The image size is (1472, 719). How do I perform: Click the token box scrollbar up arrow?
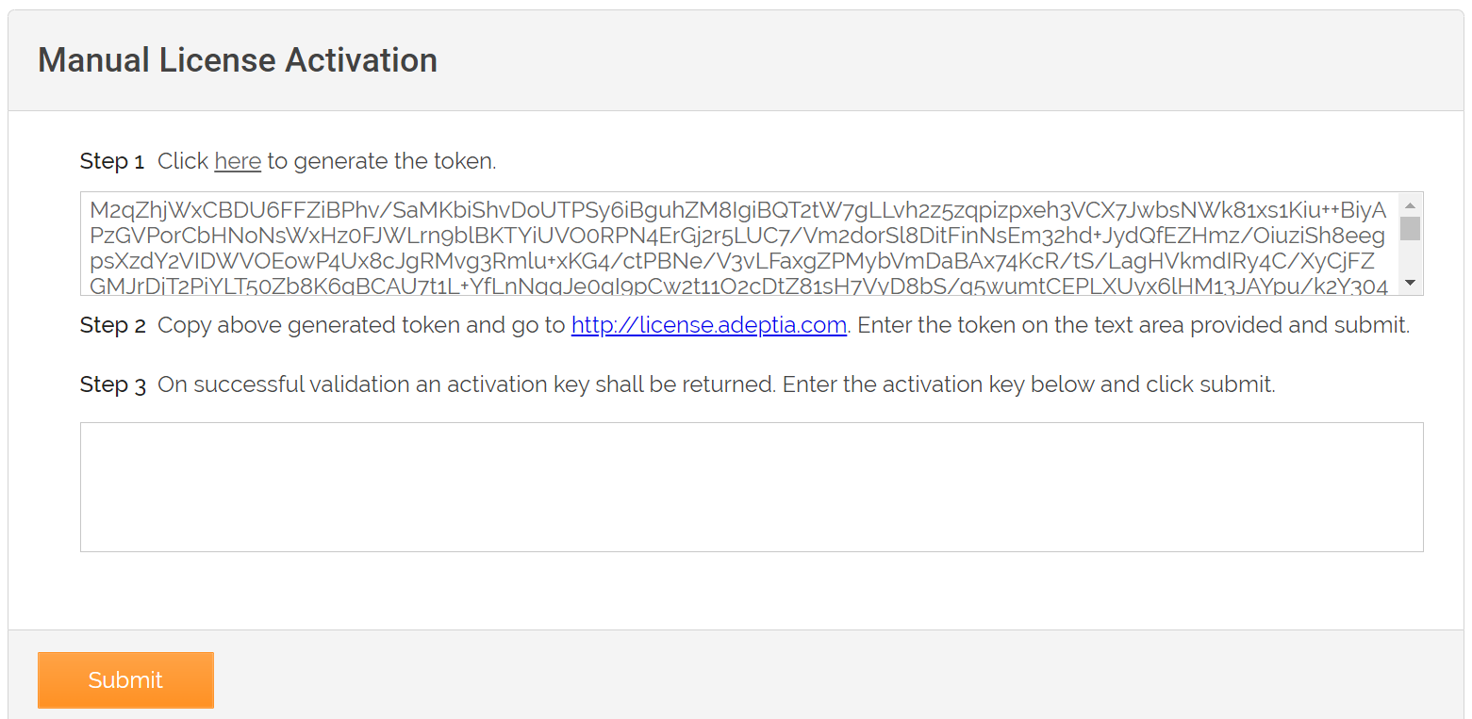tap(1411, 204)
